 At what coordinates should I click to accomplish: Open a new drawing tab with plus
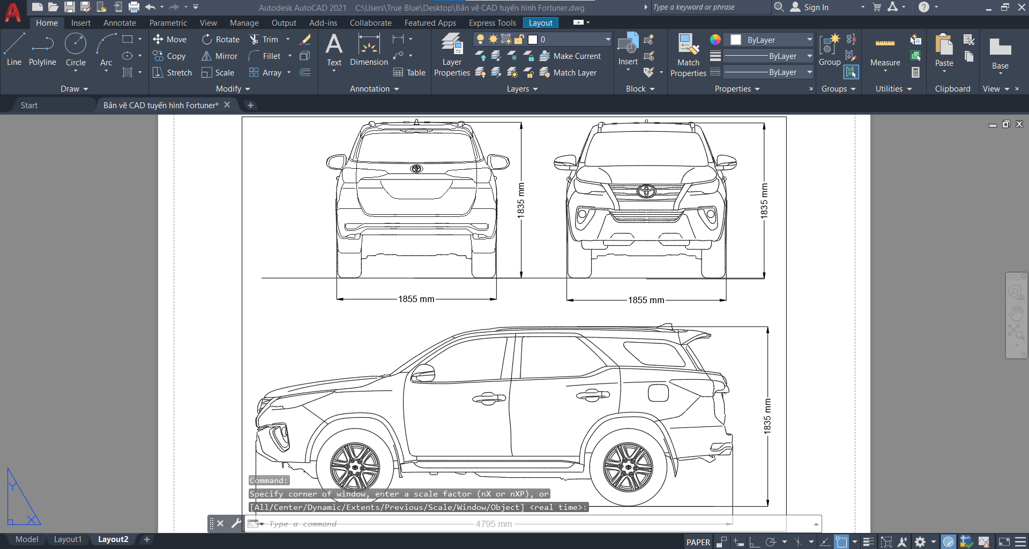(250, 105)
